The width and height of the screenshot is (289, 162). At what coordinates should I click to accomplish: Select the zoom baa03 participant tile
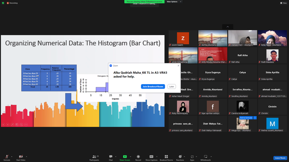(x=183, y=38)
